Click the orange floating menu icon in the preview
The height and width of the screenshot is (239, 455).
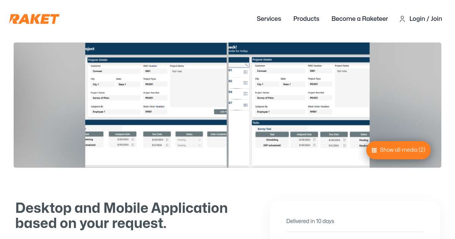tap(374, 151)
